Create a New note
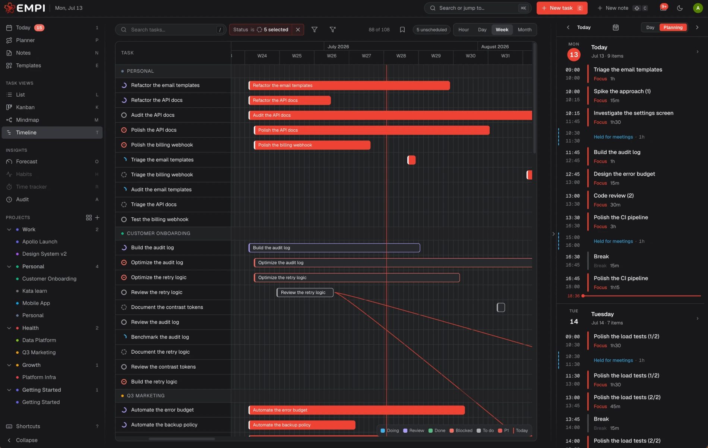This screenshot has width=708, height=448. click(x=622, y=8)
